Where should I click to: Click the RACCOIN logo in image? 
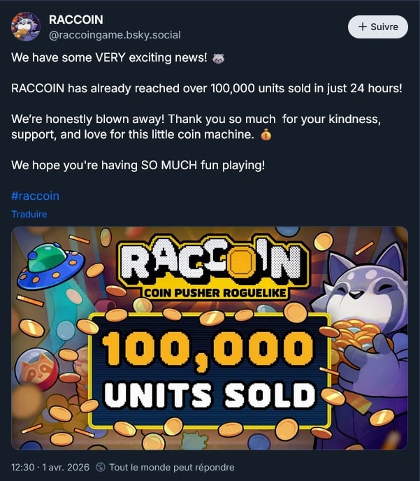click(212, 261)
